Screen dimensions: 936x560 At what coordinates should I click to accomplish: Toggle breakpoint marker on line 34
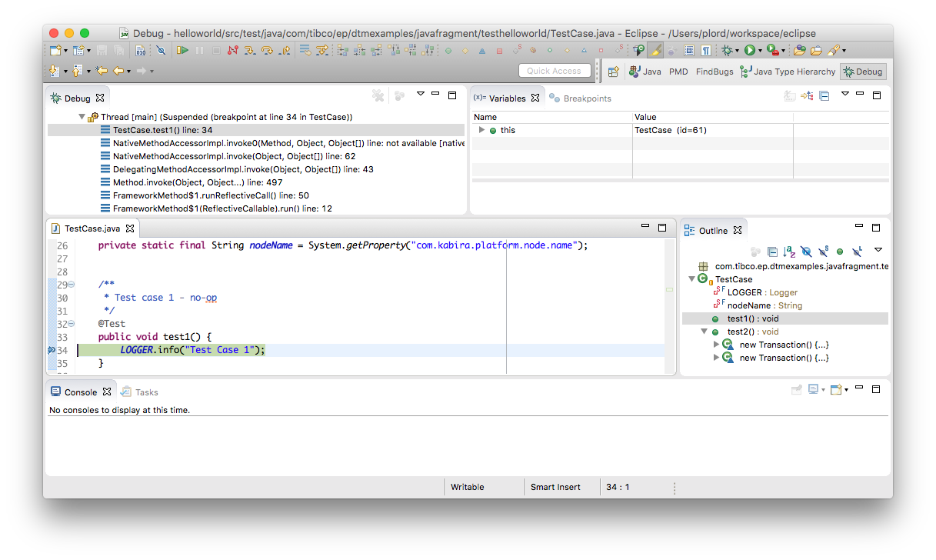pyautogui.click(x=52, y=350)
